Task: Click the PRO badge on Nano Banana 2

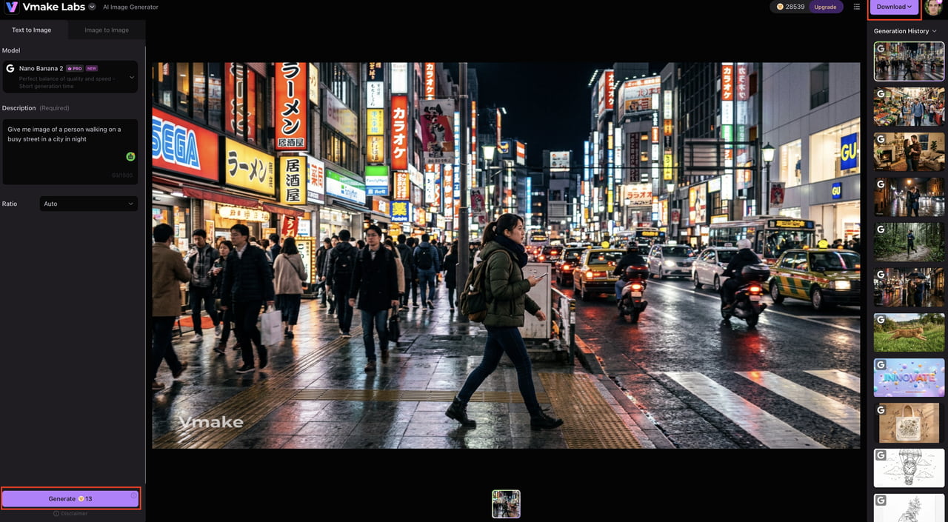Action: (x=74, y=68)
